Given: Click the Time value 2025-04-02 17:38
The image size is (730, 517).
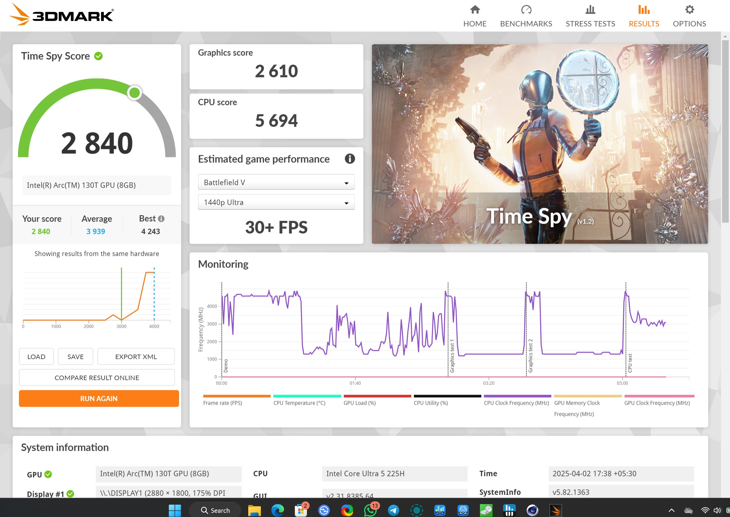Looking at the screenshot, I should coord(621,474).
